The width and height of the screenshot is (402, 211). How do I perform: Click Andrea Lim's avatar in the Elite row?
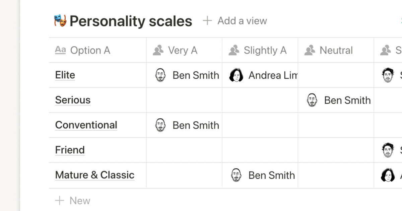coord(236,75)
